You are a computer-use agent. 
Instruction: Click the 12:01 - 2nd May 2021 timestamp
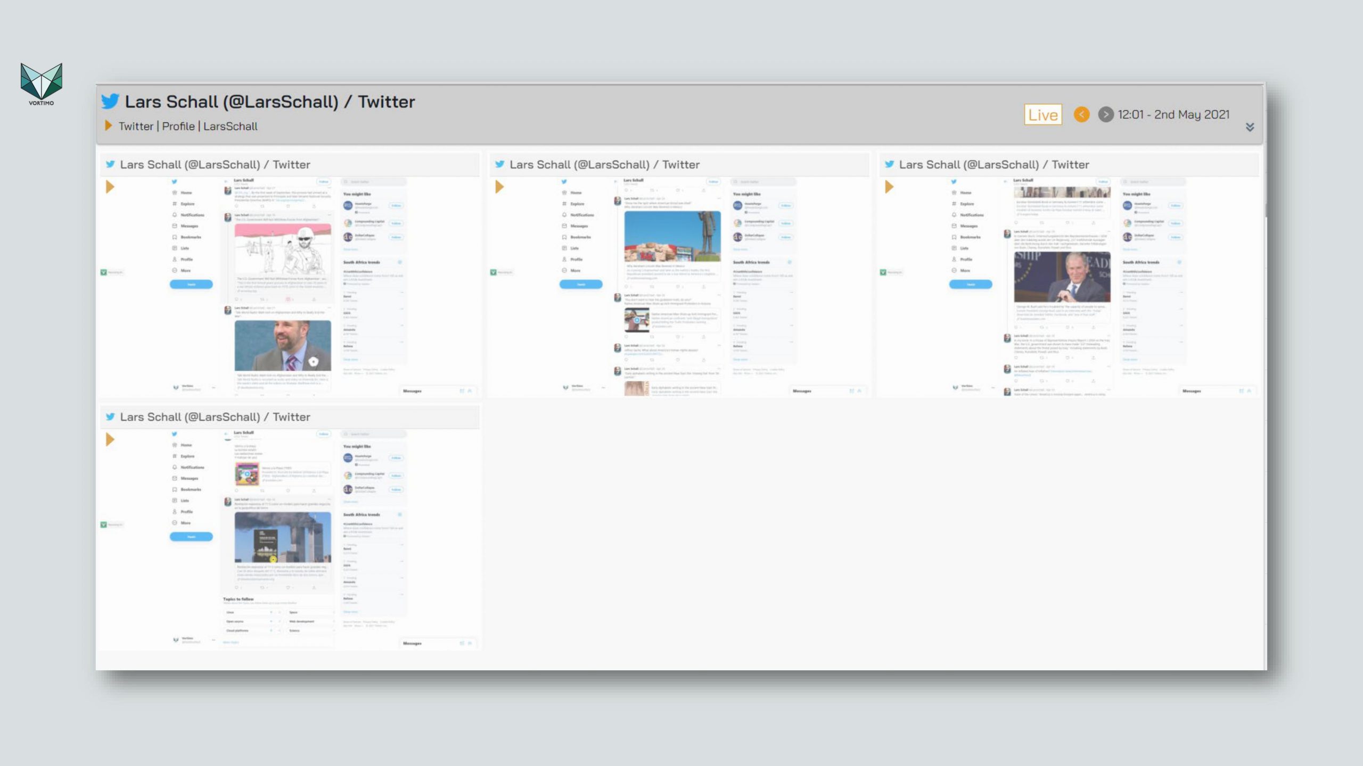pyautogui.click(x=1173, y=114)
